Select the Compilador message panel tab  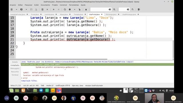point(15,65)
